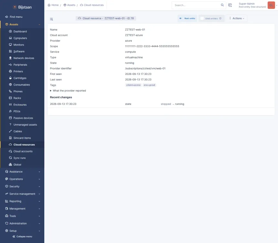Screen dimensions: 278x243
Task: Go to Home breadcrumb
Action: click(53, 5)
